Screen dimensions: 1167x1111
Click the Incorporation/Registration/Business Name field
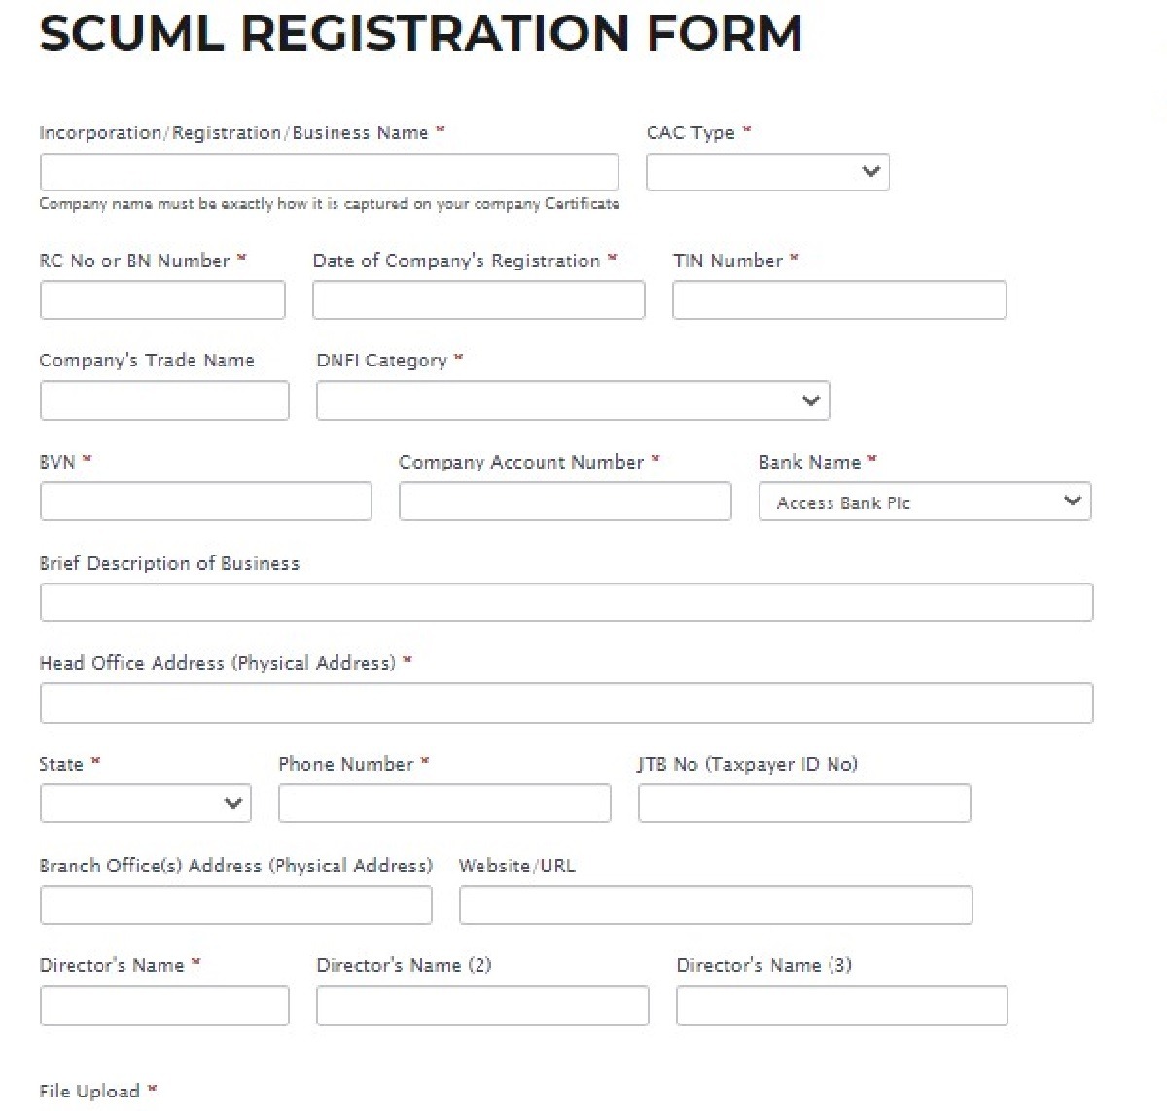click(x=329, y=171)
